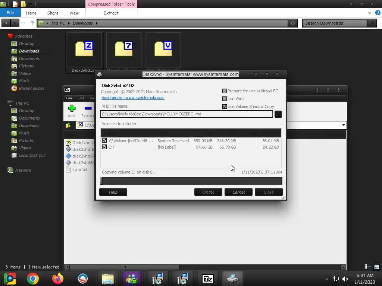Open the File tab in Explorer

pyautogui.click(x=10, y=13)
